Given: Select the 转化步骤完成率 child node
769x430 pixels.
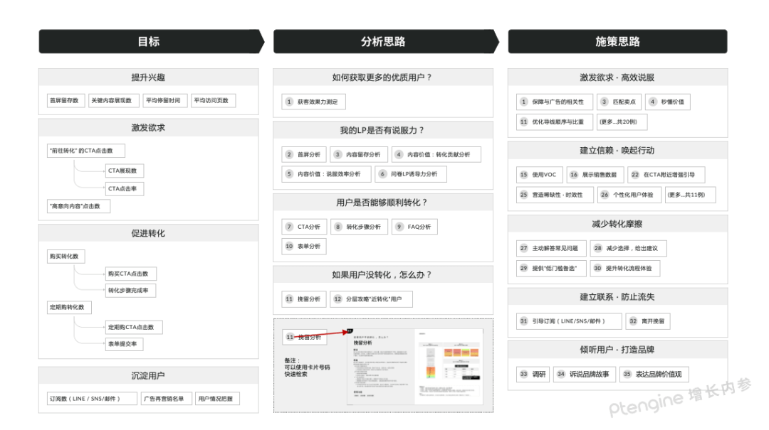Looking at the screenshot, I should 130,290.
